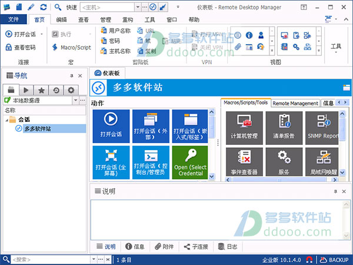Click the paperclip attachment view icon in ribbon
The width and height of the screenshot is (353, 265).
tap(238, 47)
